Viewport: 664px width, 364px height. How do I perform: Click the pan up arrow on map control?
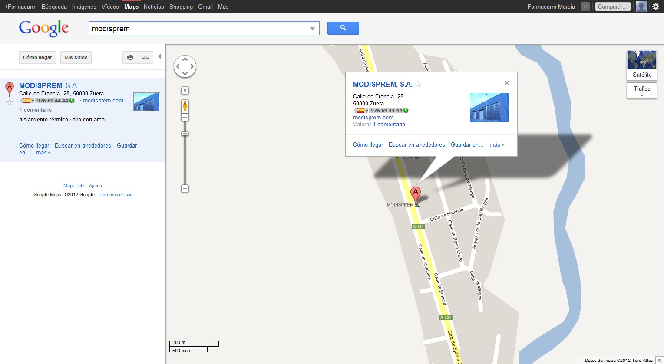pyautogui.click(x=185, y=59)
